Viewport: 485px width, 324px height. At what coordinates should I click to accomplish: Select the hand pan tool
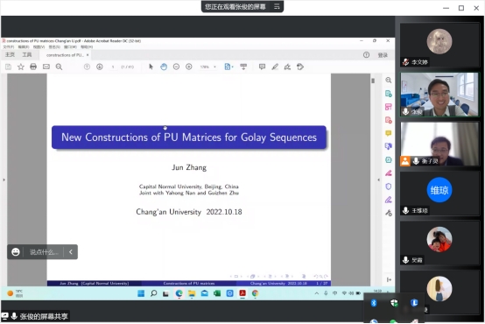[x=164, y=67]
